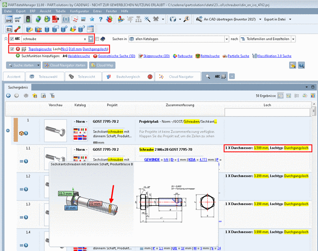The image size is (318, 251).
Task: Click the magic wand toolbar icon
Action: tap(147, 19)
